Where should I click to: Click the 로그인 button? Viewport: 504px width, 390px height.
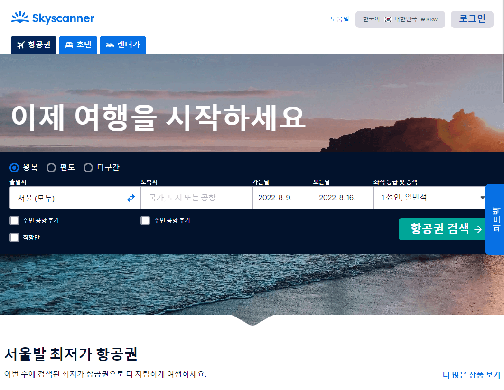472,19
